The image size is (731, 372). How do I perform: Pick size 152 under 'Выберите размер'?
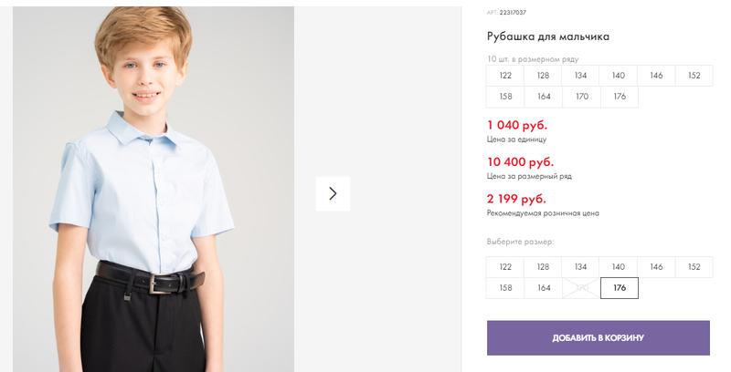pos(694,267)
